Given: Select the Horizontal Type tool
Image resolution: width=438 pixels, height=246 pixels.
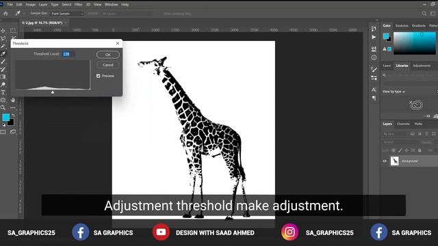Looking at the screenshot, I should click(x=3, y=92).
